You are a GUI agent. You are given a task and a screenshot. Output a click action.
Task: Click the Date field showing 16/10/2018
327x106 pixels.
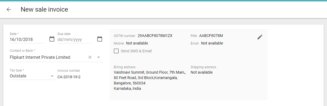[x=26, y=39]
